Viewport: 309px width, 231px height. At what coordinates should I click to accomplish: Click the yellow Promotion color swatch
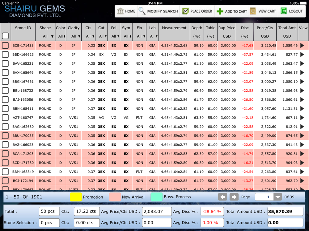tap(76, 197)
